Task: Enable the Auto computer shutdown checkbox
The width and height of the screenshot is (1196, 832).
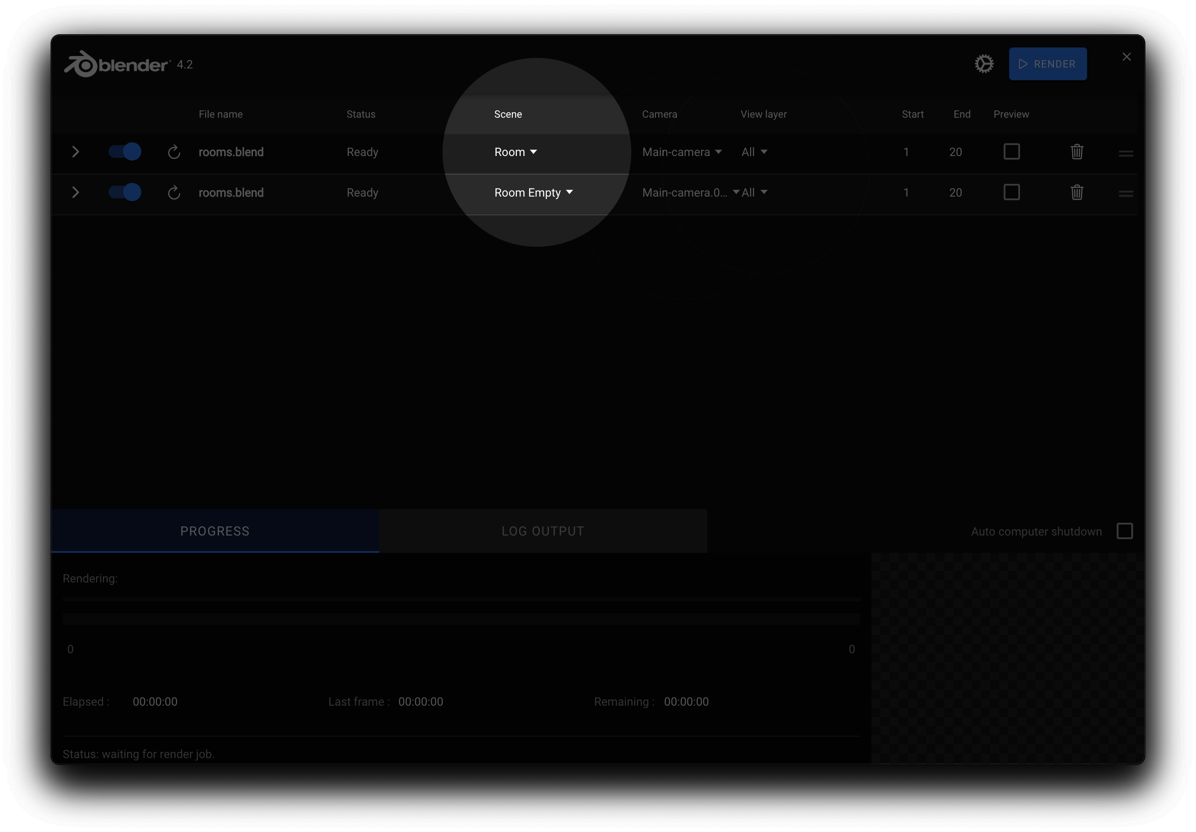Action: pos(1124,531)
